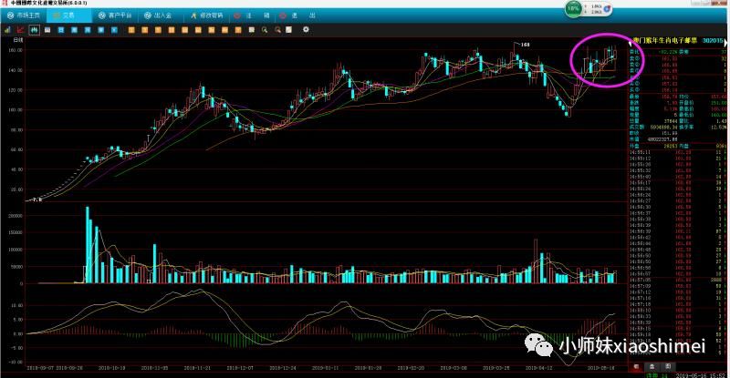Click the last orange square toolbar icon
Image resolution: width=730 pixels, height=378 pixels.
[x=238, y=30]
